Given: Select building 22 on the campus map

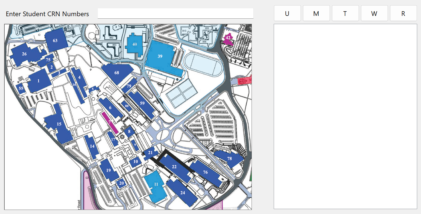Looking at the screenshot, I should pos(174,167).
